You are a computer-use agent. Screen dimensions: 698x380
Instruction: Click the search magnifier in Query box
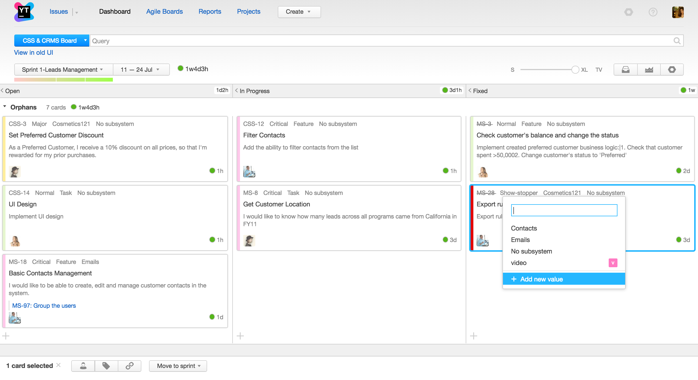(677, 41)
